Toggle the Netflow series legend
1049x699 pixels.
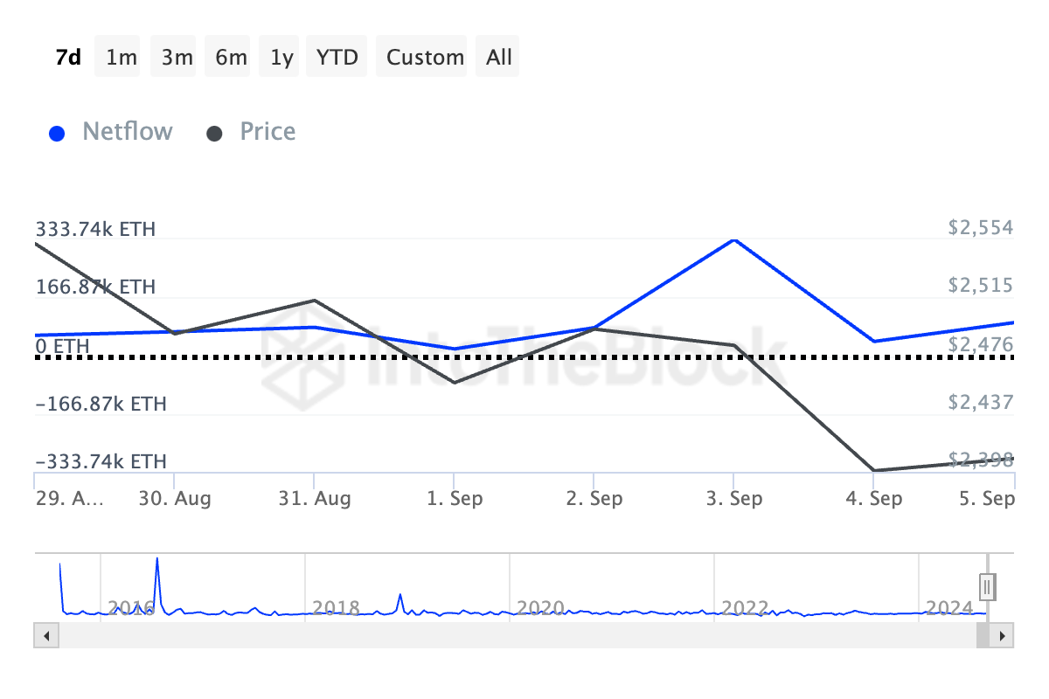(127, 132)
